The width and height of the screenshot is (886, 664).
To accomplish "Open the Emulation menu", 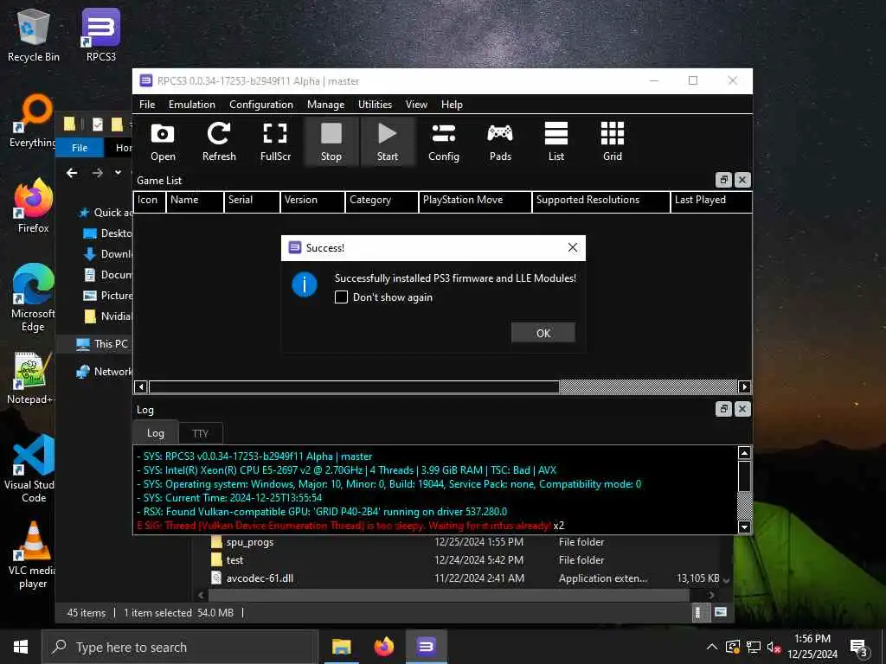I will [191, 105].
